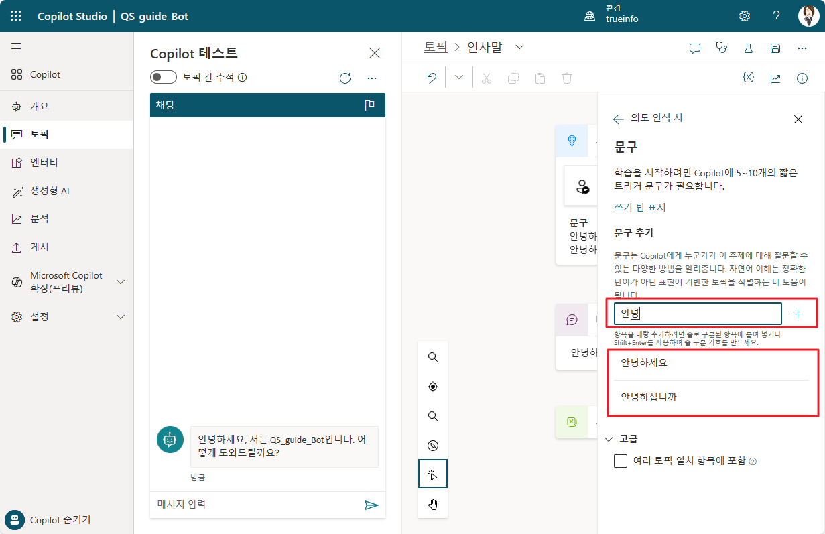The height and width of the screenshot is (534, 825).
Task: Zoom in on the canvas
Action: tap(433, 357)
